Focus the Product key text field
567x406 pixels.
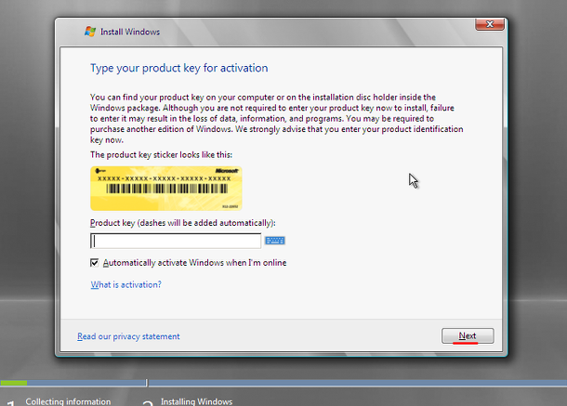[176, 241]
